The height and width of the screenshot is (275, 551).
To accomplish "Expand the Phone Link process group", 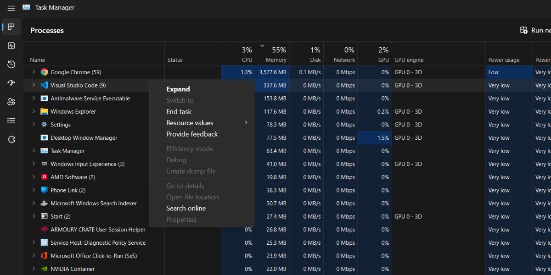I will [34, 190].
